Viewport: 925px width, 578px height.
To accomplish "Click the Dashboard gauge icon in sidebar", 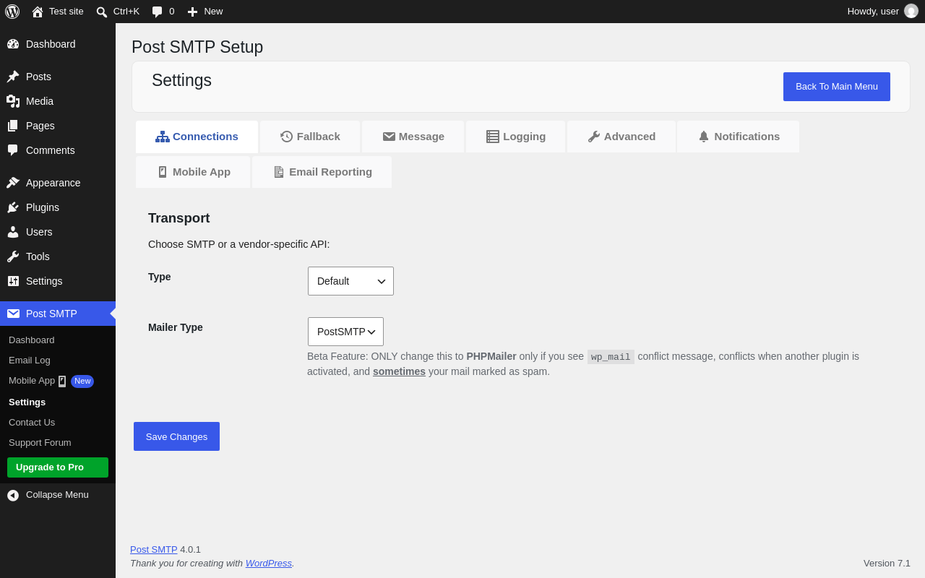I will point(13,44).
